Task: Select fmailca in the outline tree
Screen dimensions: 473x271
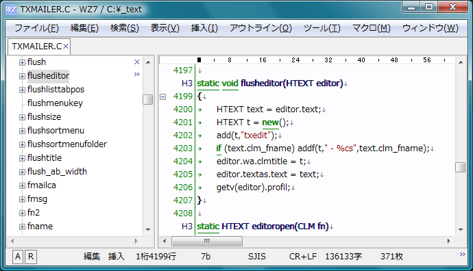Action: point(42,185)
